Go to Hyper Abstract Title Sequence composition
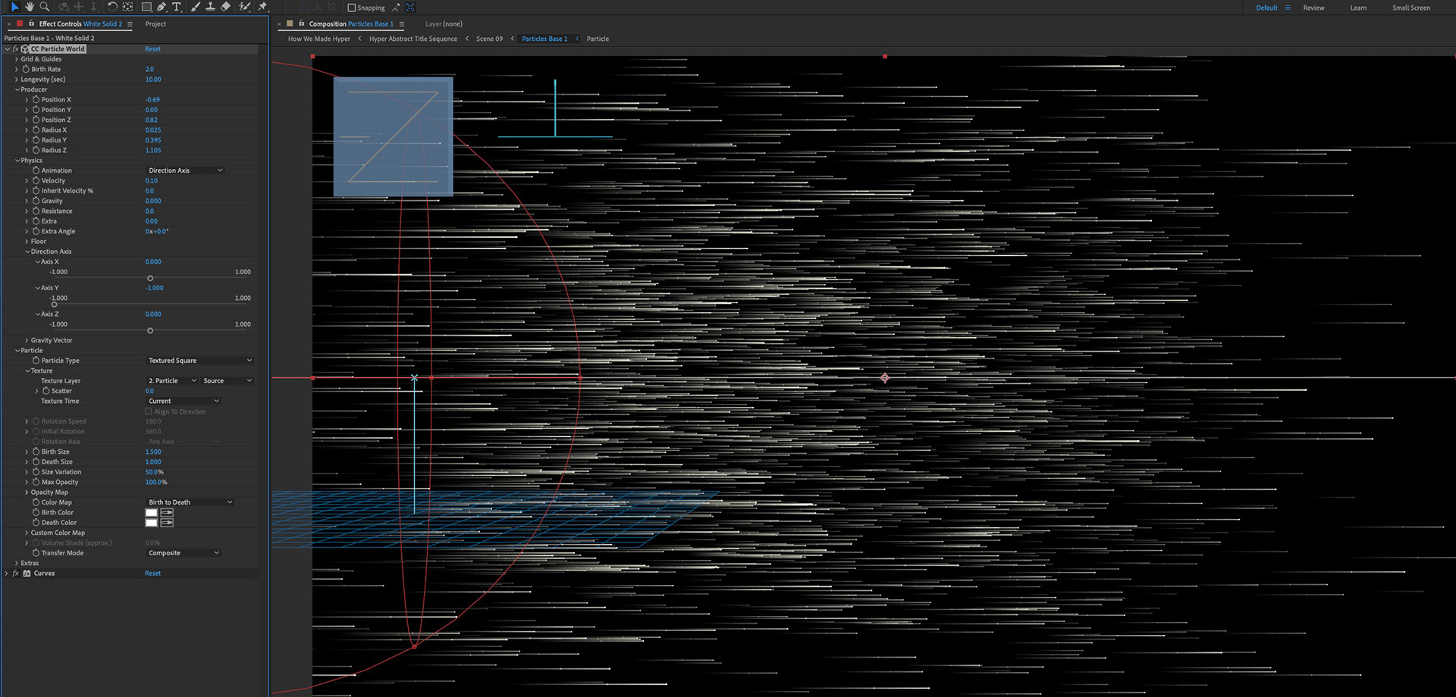1456x697 pixels. 413,39
